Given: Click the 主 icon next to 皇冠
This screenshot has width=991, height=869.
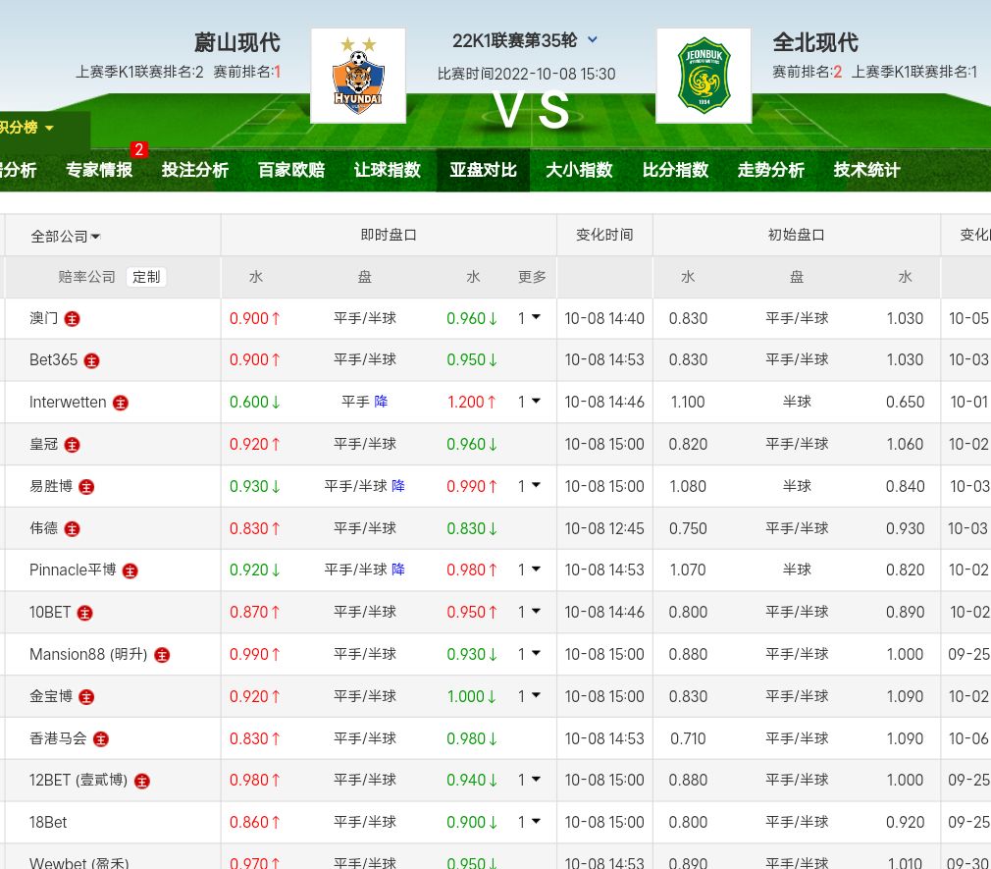Looking at the screenshot, I should pos(72,445).
